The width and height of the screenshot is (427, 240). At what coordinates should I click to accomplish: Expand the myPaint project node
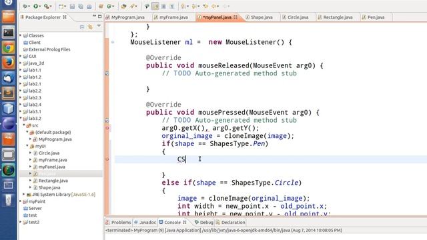coord(21,201)
